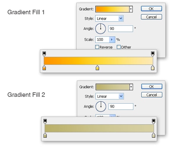Screen dimensions: 170x148
Task: Select the left opacity stop of the olive gradient
Action: (x=45, y=122)
